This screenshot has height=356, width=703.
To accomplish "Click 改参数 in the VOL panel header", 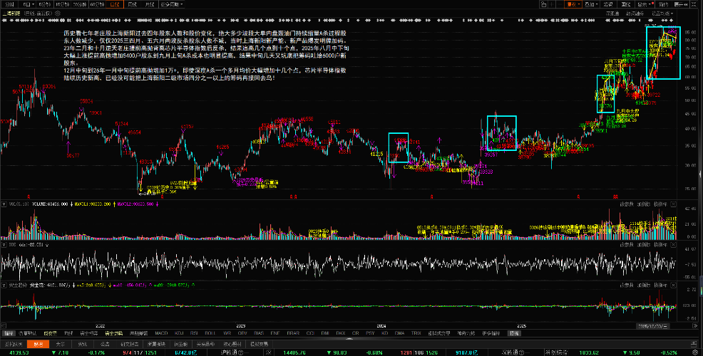I will click(627, 204).
